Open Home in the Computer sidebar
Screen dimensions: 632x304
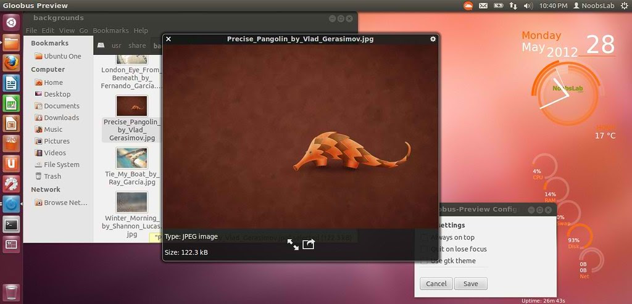(49, 82)
